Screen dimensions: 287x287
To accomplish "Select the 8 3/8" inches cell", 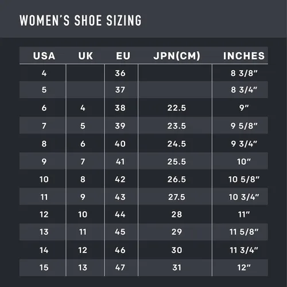I will (244, 73).
